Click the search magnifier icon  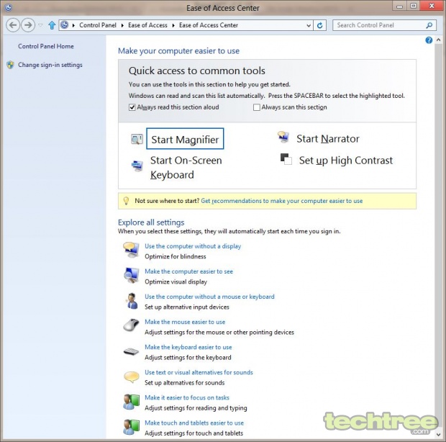(x=429, y=25)
